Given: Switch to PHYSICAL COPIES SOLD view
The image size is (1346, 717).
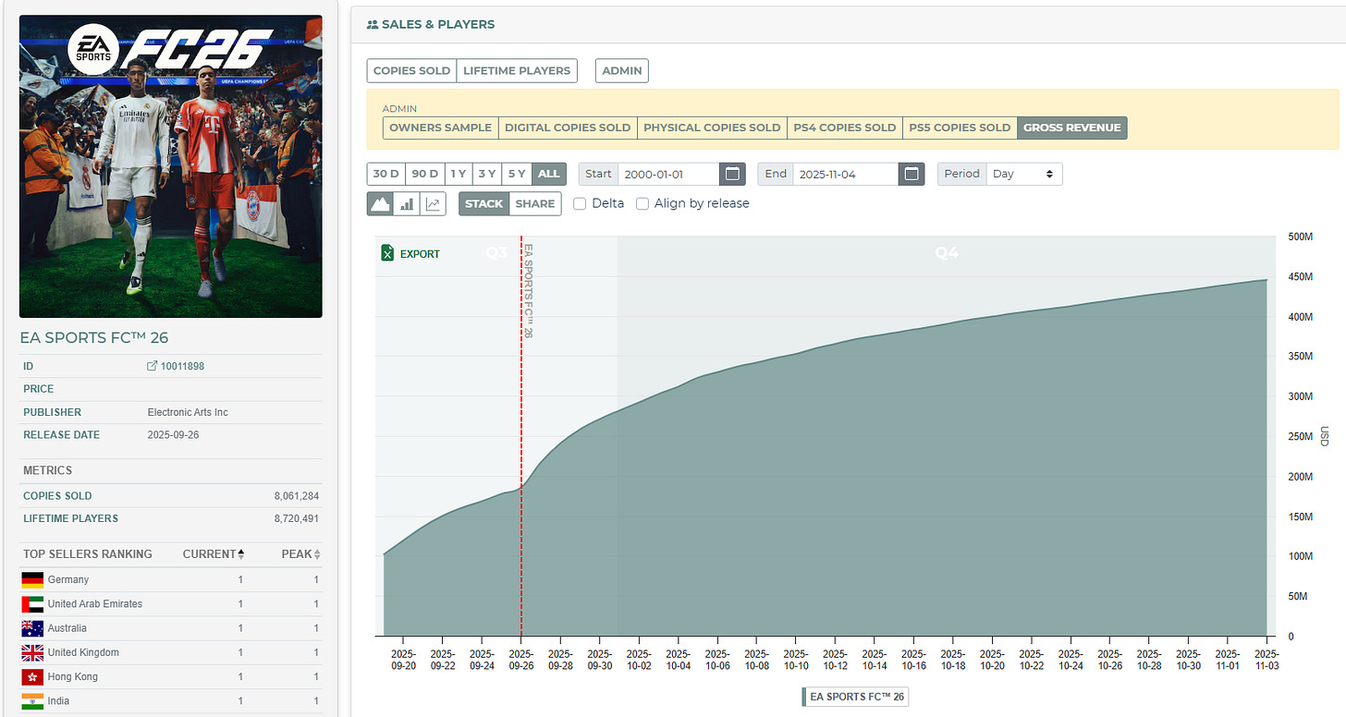Looking at the screenshot, I should tap(712, 128).
